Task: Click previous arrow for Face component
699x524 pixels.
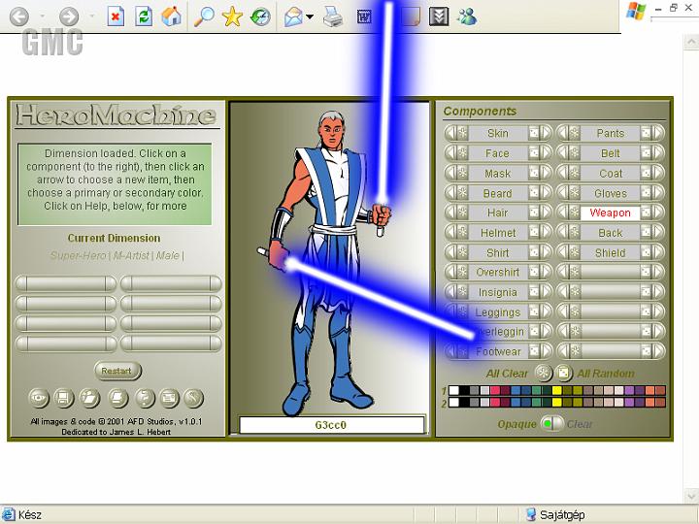Action: click(450, 153)
